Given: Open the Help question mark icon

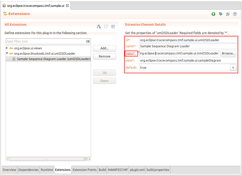Looking at the screenshot, I should point(235,14).
